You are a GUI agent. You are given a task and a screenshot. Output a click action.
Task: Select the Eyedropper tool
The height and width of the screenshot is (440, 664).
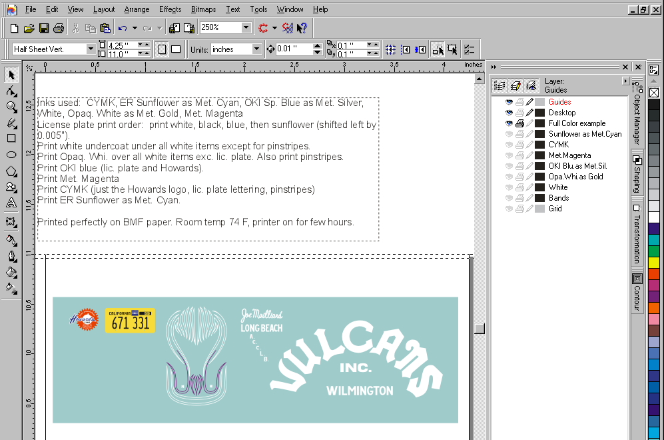pyautogui.click(x=11, y=241)
